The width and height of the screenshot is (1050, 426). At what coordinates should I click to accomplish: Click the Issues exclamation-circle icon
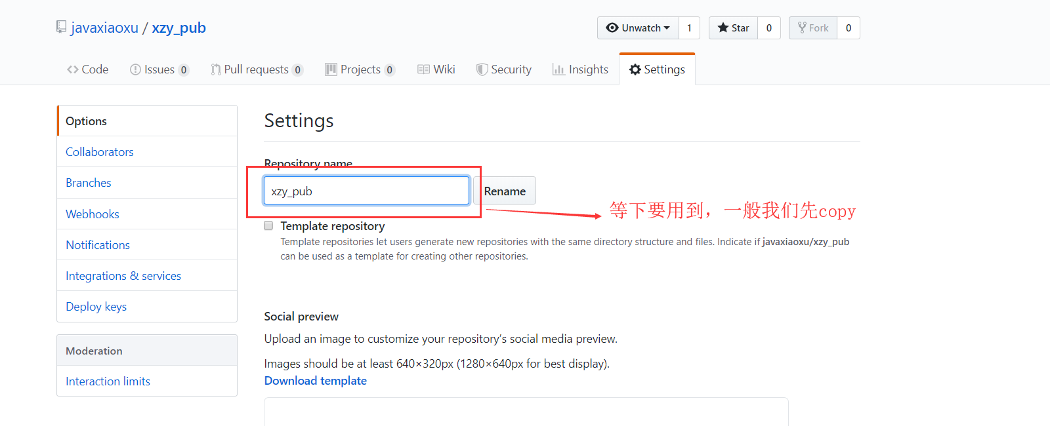135,69
